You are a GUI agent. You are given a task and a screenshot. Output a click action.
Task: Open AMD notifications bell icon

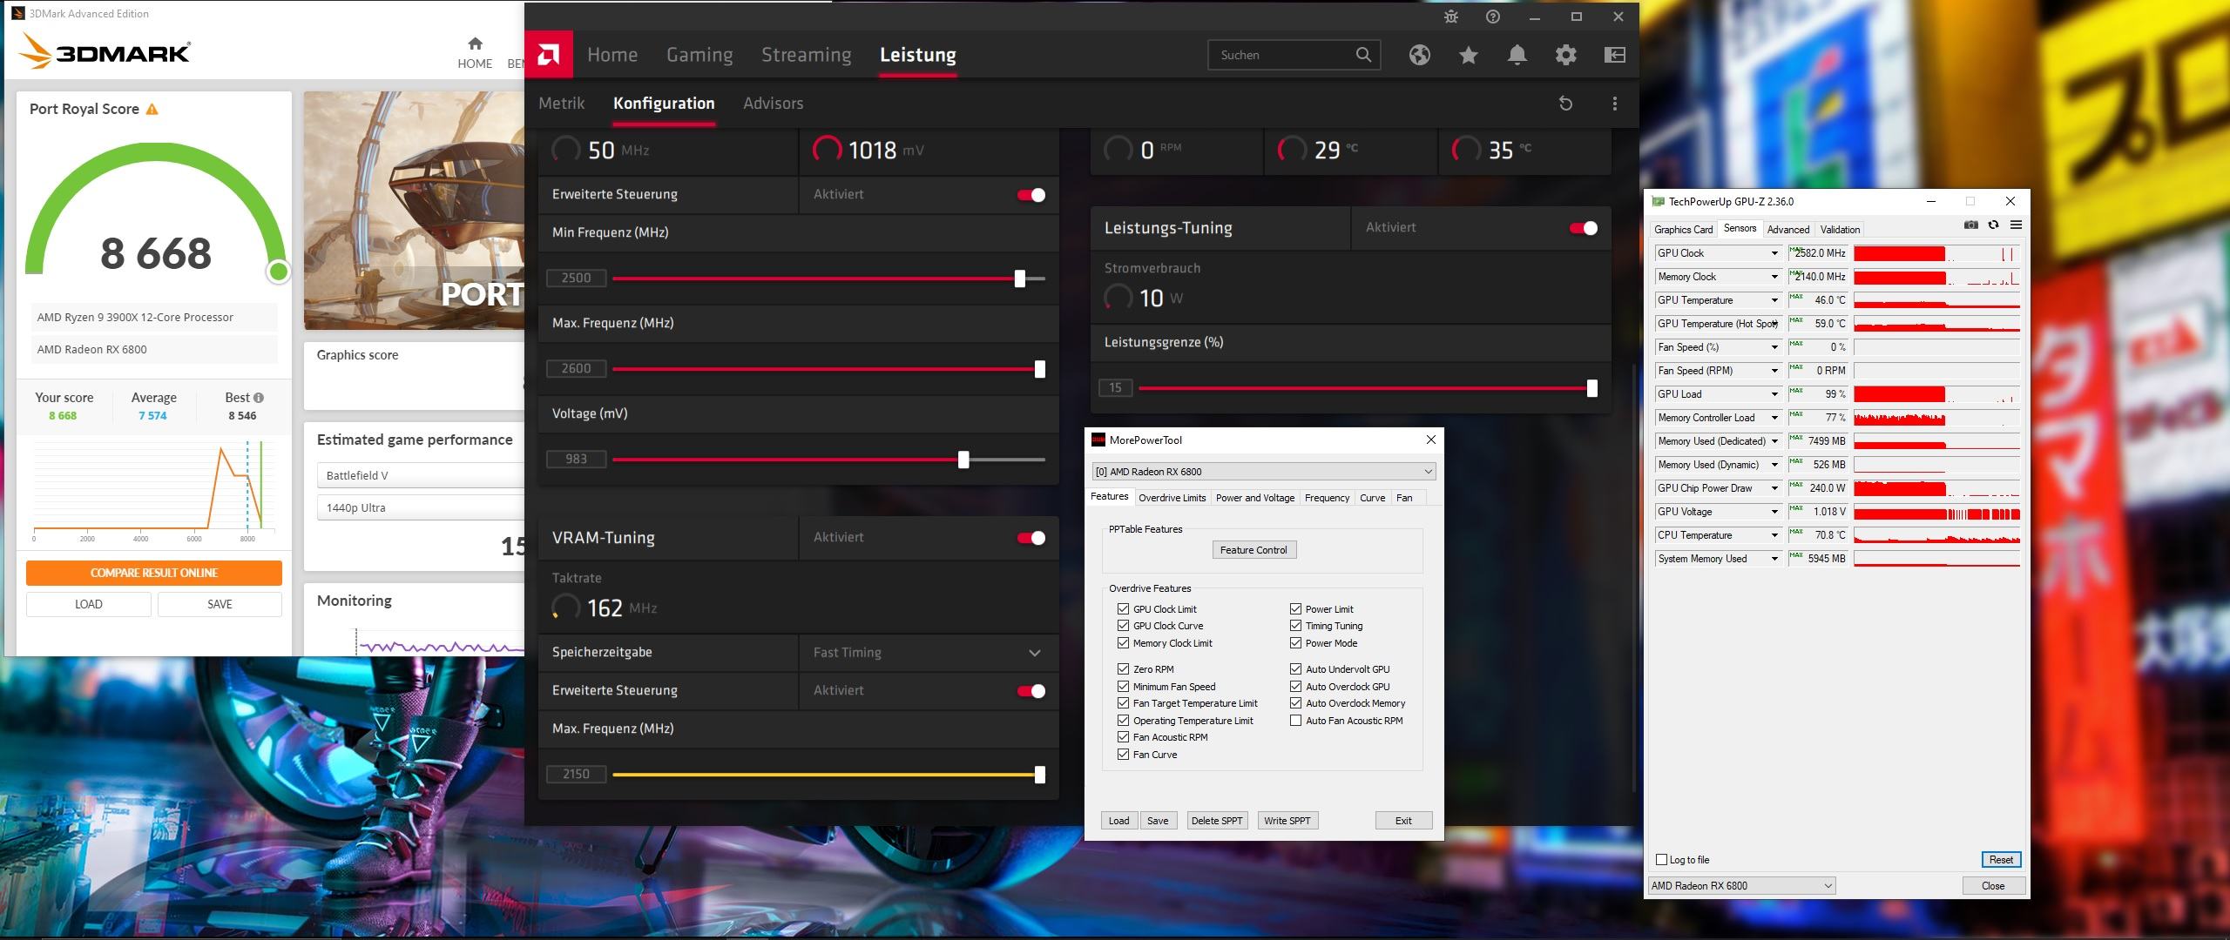[1517, 55]
